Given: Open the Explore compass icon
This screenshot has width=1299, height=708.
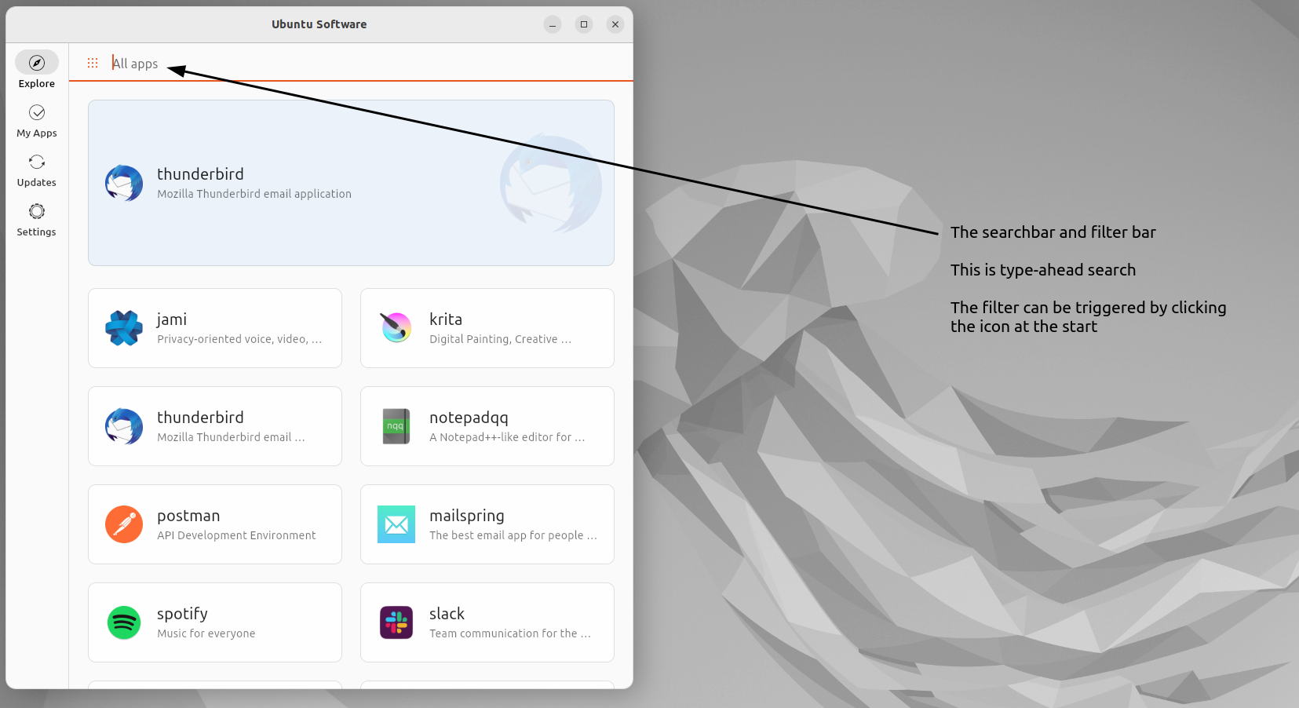Looking at the screenshot, I should (x=37, y=63).
